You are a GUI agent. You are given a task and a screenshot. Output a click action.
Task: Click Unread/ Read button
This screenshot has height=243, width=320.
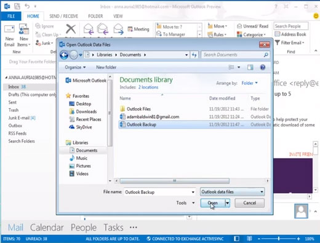pos(253,26)
